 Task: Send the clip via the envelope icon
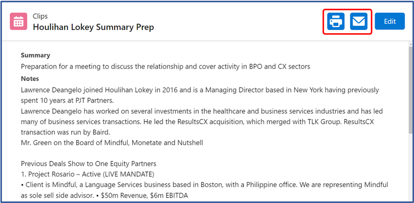[x=359, y=21]
